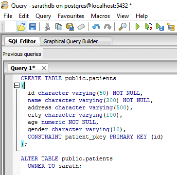The height and width of the screenshot is (175, 177).
Task: Execute query and write result to file
Action: click(x=160, y=27)
